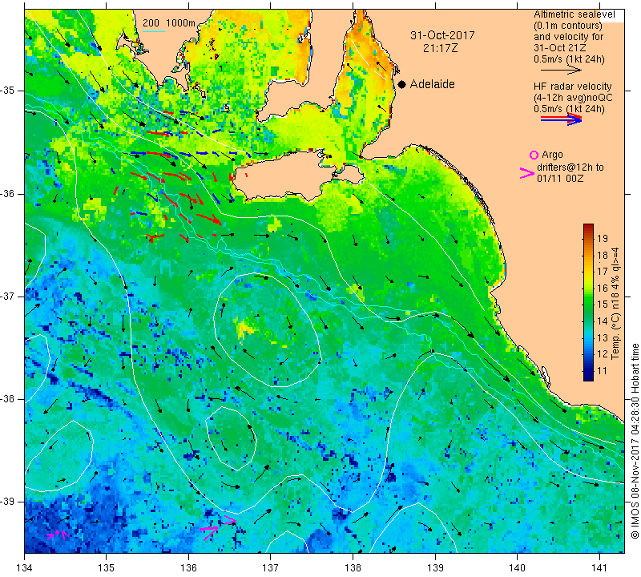The height and width of the screenshot is (577, 641).
Task: Click the longitude label 141
Action: [599, 568]
